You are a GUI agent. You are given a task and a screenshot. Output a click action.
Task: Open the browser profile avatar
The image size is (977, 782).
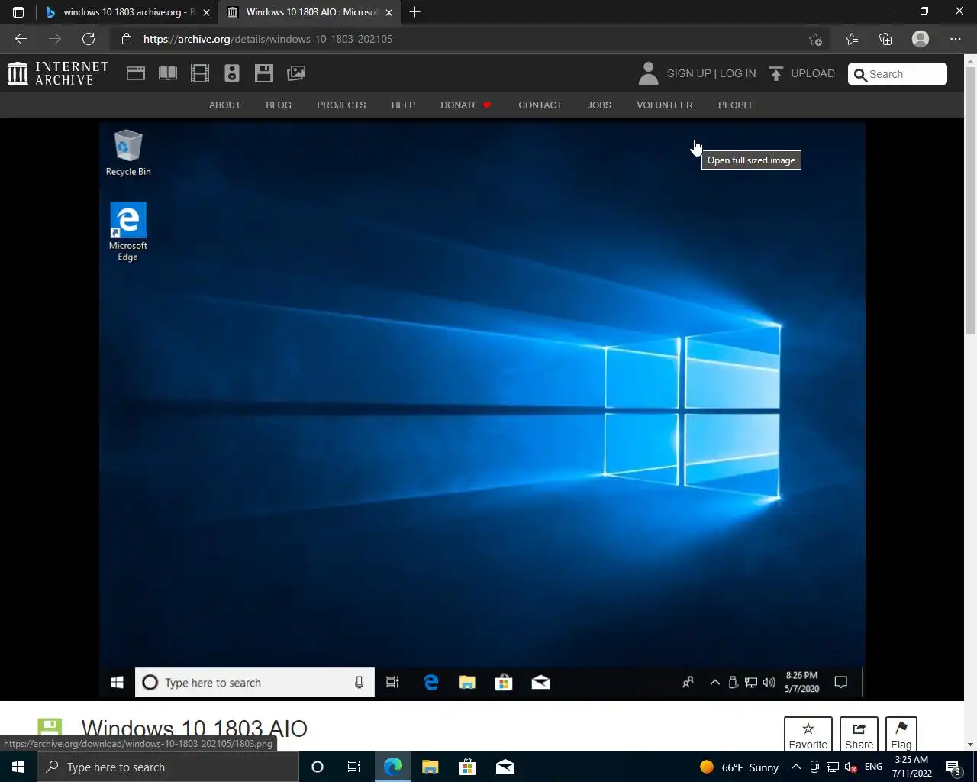point(921,39)
